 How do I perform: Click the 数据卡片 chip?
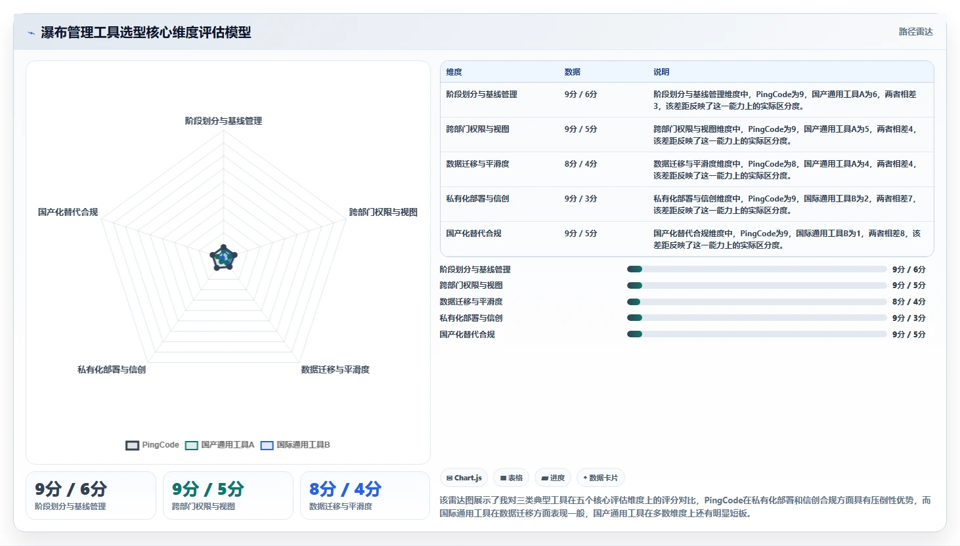pos(600,478)
